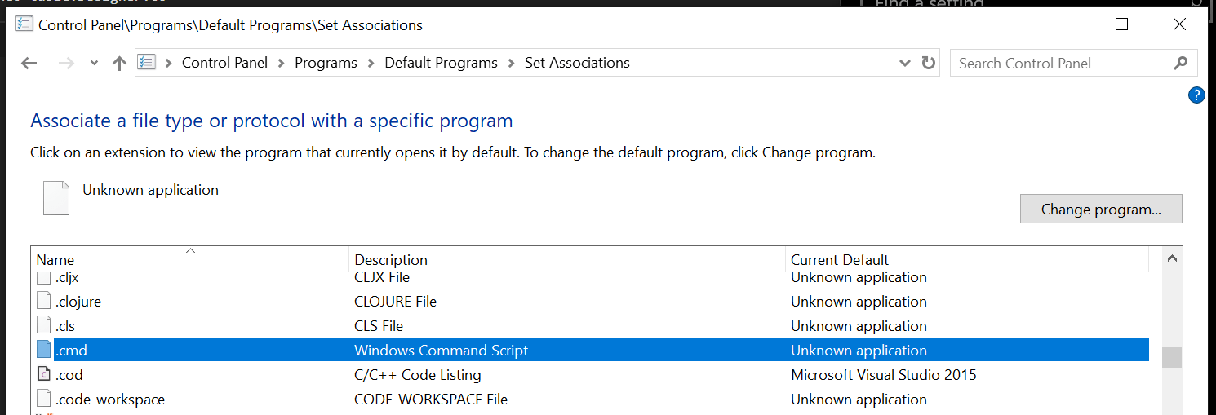The height and width of the screenshot is (415, 1216).
Task: Click the Back navigation arrow
Action: [x=29, y=64]
